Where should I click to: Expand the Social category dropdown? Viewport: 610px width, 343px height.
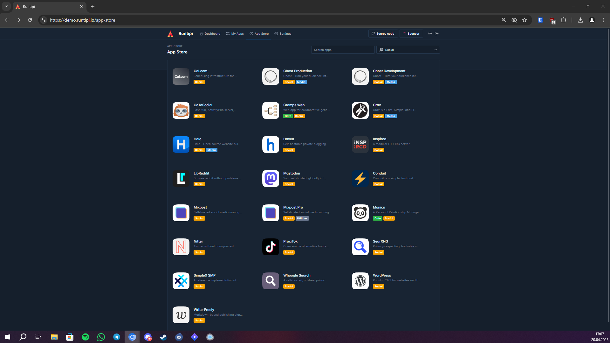(408, 50)
